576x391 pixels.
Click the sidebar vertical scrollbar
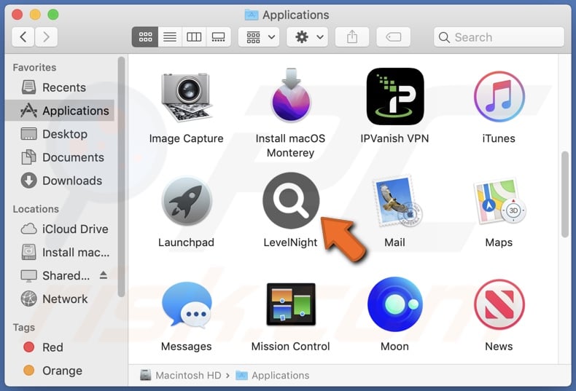(x=121, y=176)
